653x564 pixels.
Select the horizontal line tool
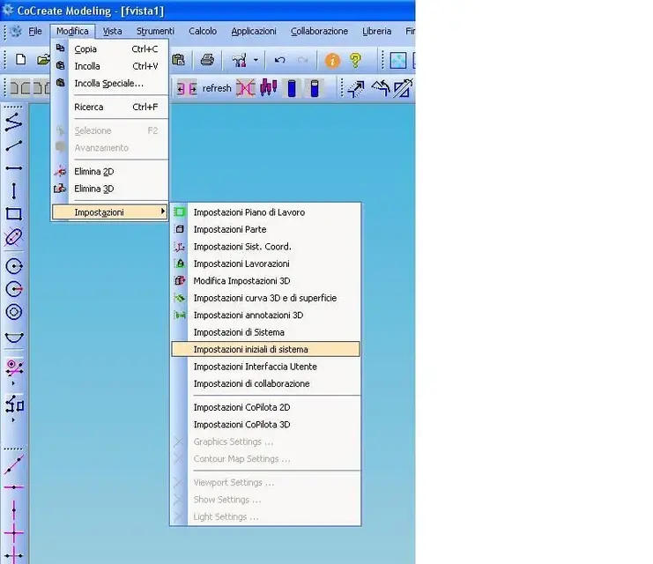(x=14, y=168)
